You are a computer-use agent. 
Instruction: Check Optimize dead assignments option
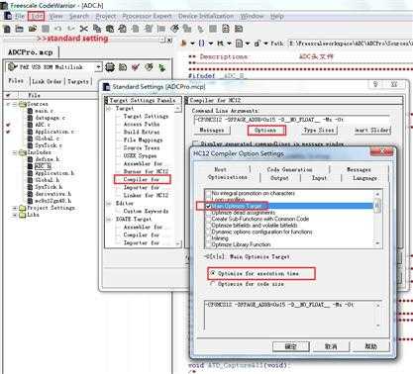tap(208, 213)
